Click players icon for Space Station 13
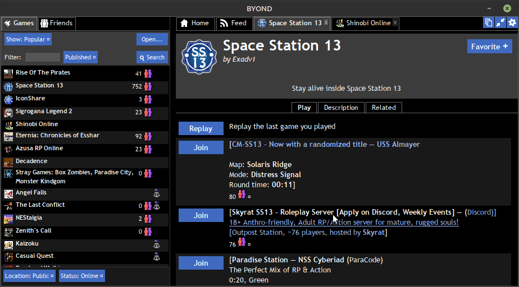The width and height of the screenshot is (519, 287). tap(148, 86)
